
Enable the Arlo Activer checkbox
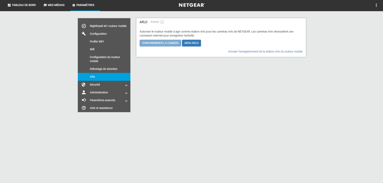[x=162, y=22]
